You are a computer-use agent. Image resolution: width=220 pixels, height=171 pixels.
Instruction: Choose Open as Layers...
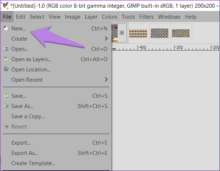point(56,59)
